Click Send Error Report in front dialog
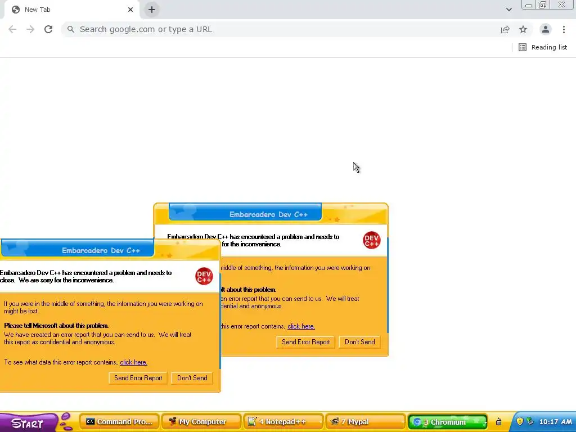Viewport: 576px width, 432px height. coord(138,378)
